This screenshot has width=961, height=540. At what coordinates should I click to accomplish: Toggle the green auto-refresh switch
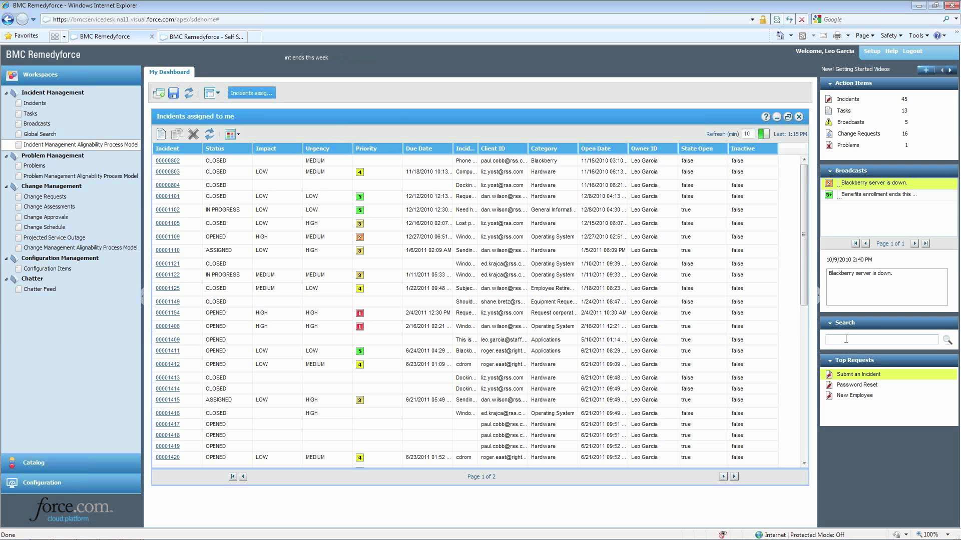pos(764,134)
